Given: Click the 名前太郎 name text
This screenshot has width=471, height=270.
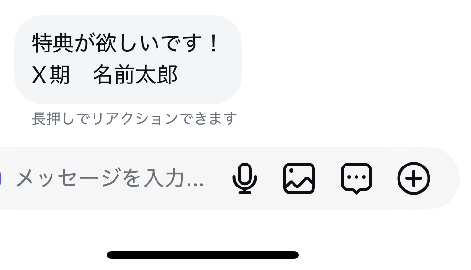Looking at the screenshot, I should (135, 74).
